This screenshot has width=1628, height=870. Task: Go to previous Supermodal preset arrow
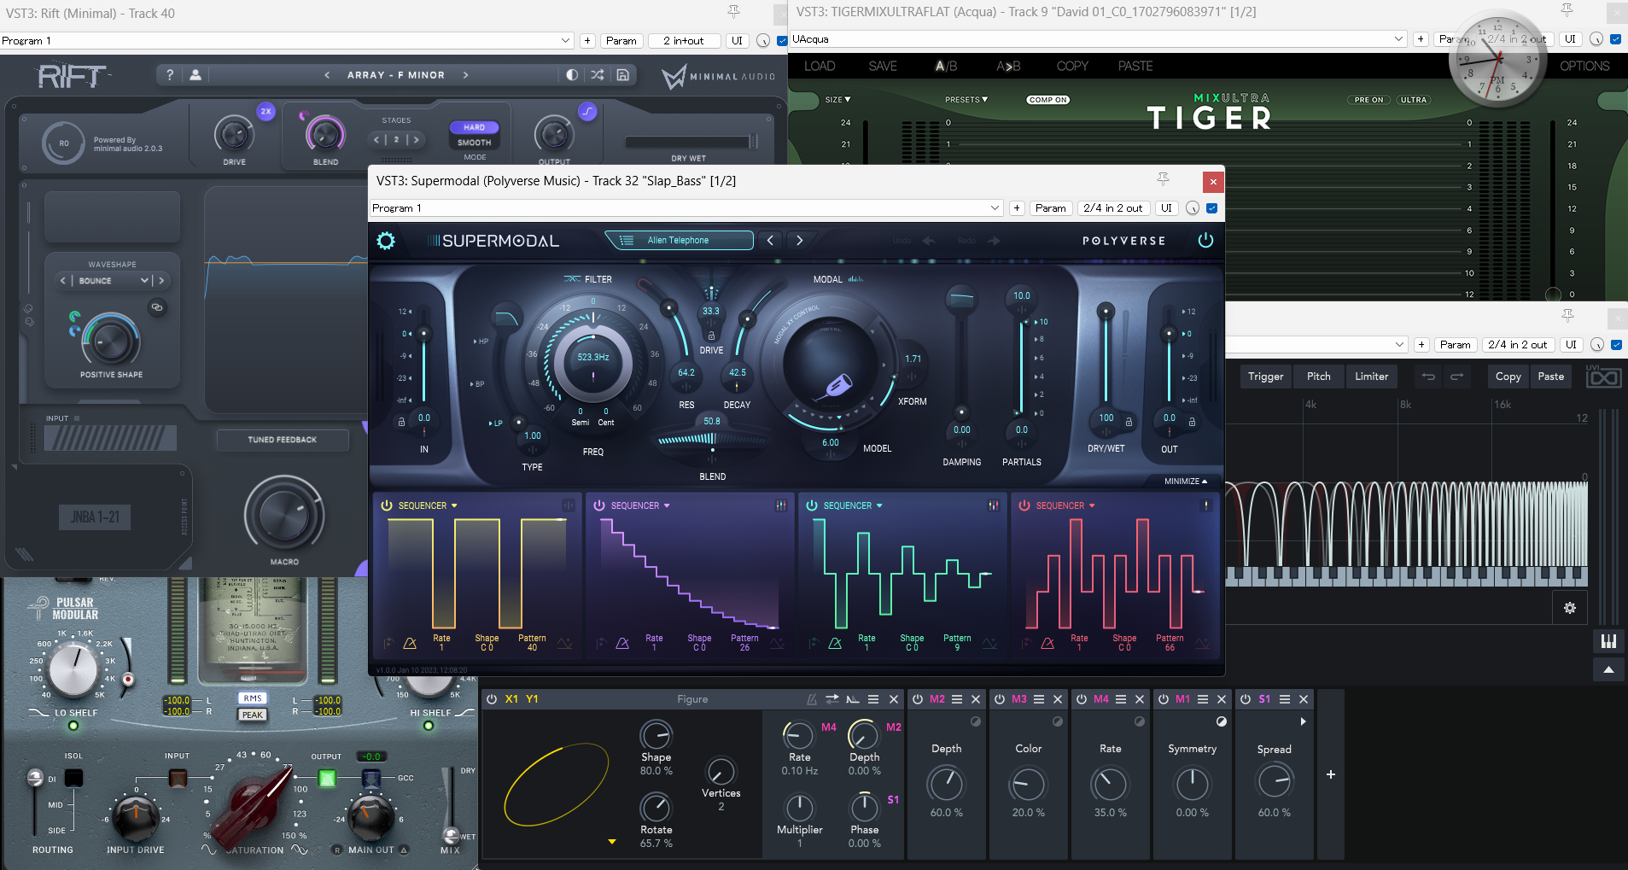770,241
